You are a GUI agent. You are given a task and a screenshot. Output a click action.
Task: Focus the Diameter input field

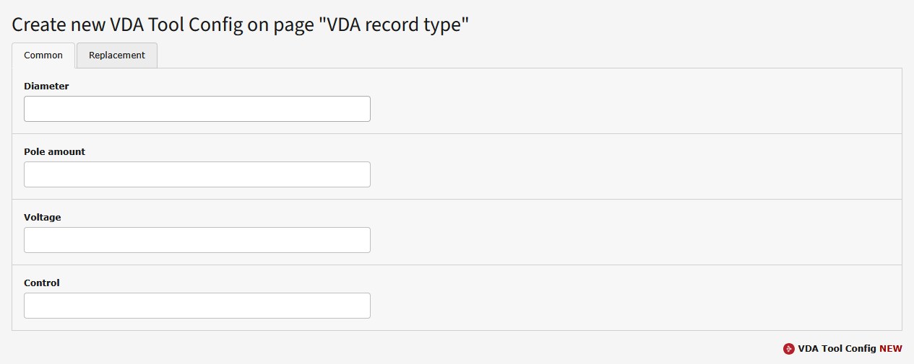pyautogui.click(x=197, y=109)
